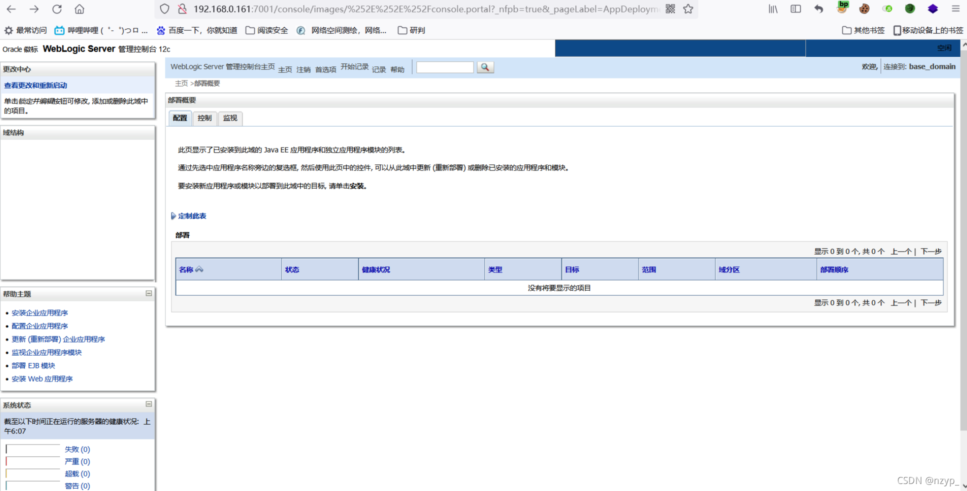
Task: Switch to the 监视 tab
Action: 230,118
